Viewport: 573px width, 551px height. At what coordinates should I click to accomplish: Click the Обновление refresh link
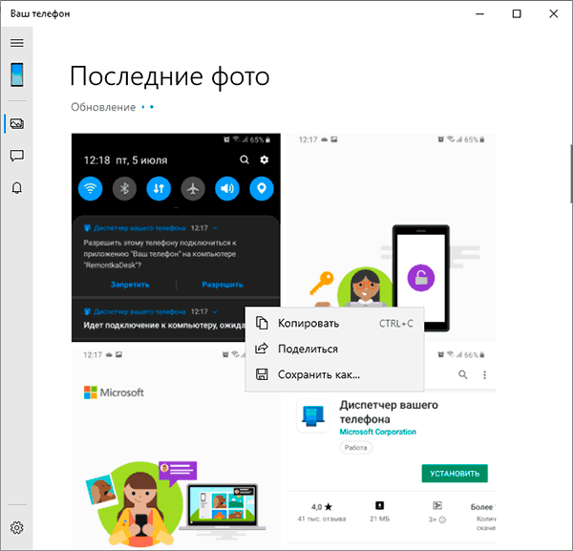[103, 107]
